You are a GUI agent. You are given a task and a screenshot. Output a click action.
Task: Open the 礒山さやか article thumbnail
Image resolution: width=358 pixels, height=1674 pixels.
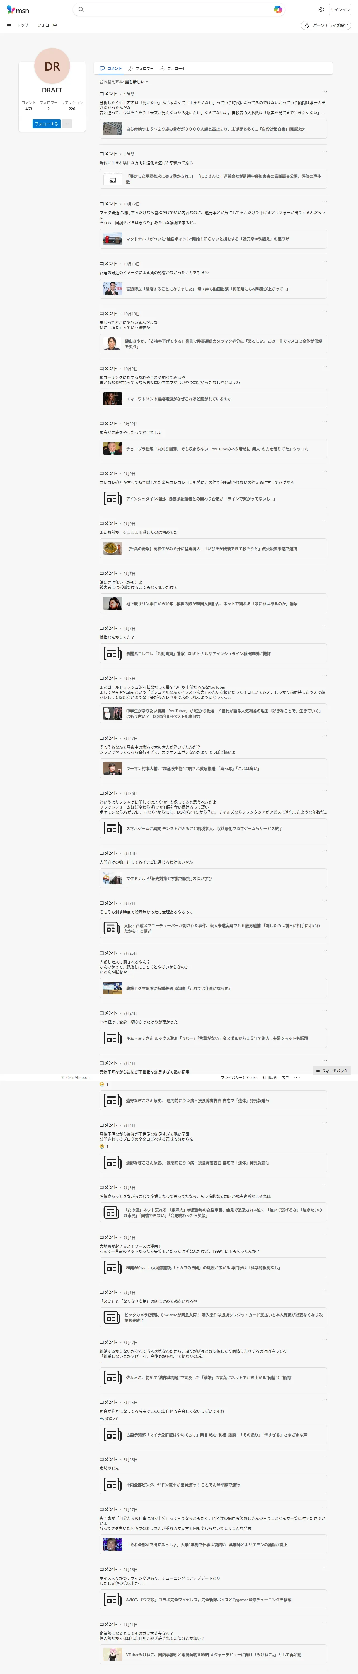point(112,344)
